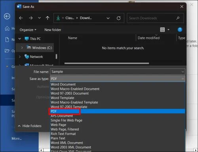Expand the Network tree node
The height and width of the screenshot is (152, 198).
click(x=20, y=57)
